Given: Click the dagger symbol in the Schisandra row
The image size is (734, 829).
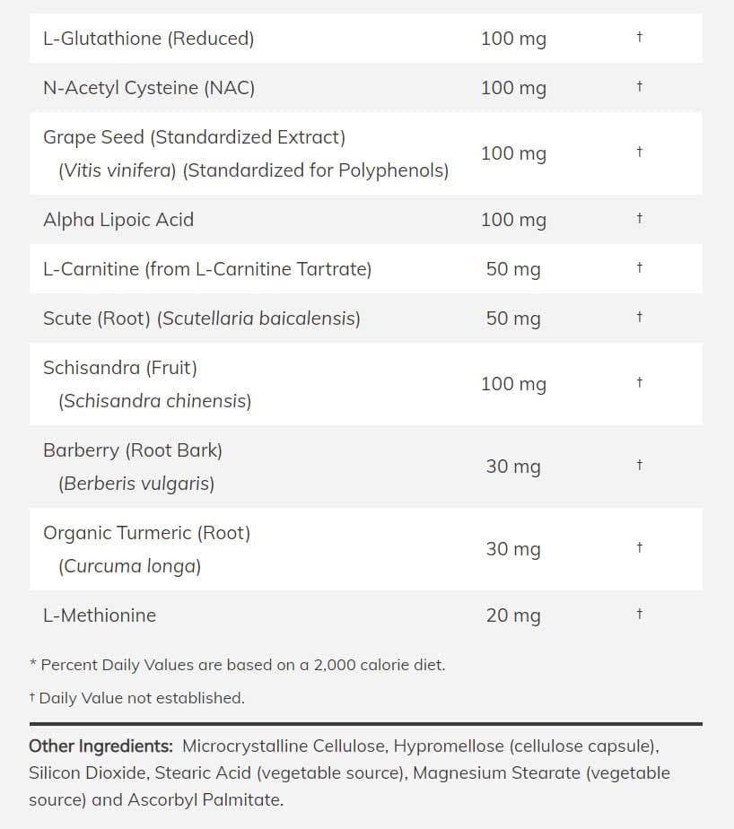Looking at the screenshot, I should pyautogui.click(x=640, y=382).
